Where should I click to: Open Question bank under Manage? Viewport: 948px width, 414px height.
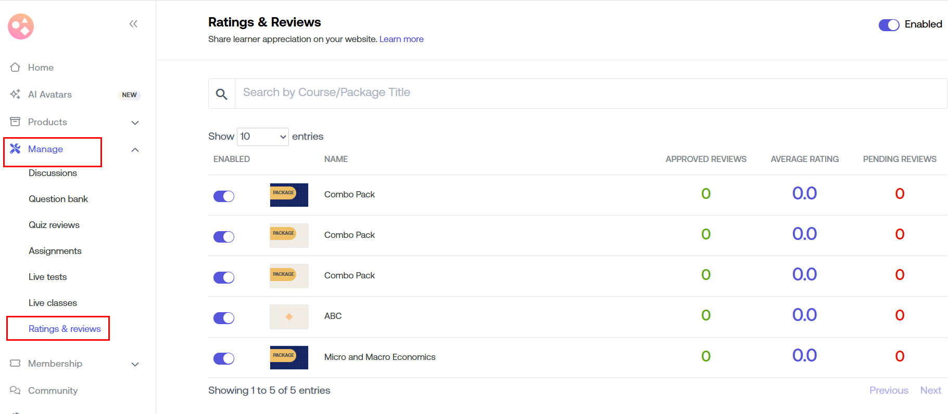pyautogui.click(x=58, y=199)
